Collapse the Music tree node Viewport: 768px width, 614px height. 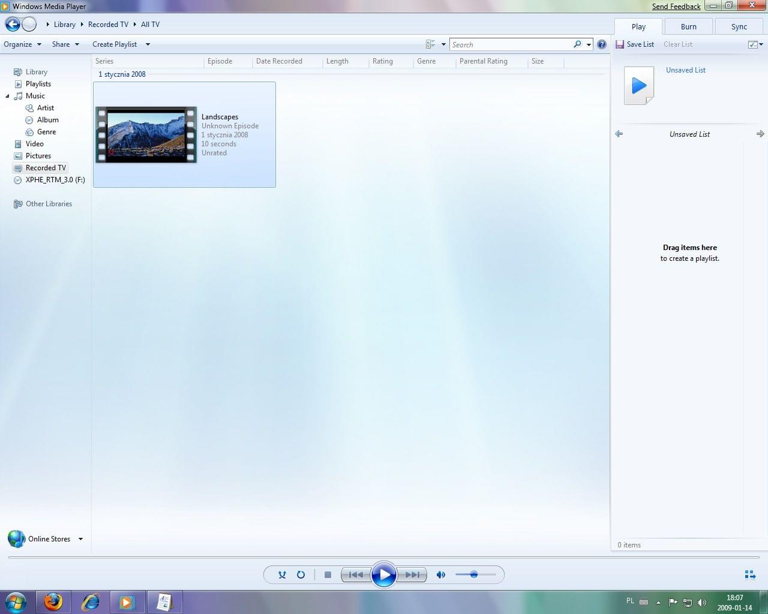tap(7, 96)
